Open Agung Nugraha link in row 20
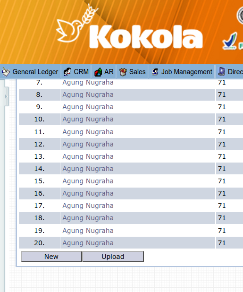Screen dimensions: 243x292 88,243
